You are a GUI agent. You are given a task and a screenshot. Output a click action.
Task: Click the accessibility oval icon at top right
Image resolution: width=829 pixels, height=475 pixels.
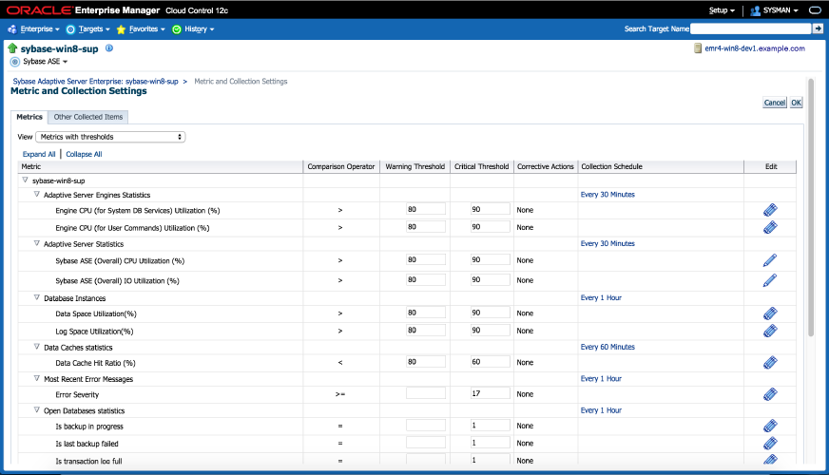[816, 10]
